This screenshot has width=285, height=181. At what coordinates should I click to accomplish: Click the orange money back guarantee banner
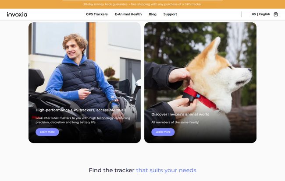[x=142, y=4]
